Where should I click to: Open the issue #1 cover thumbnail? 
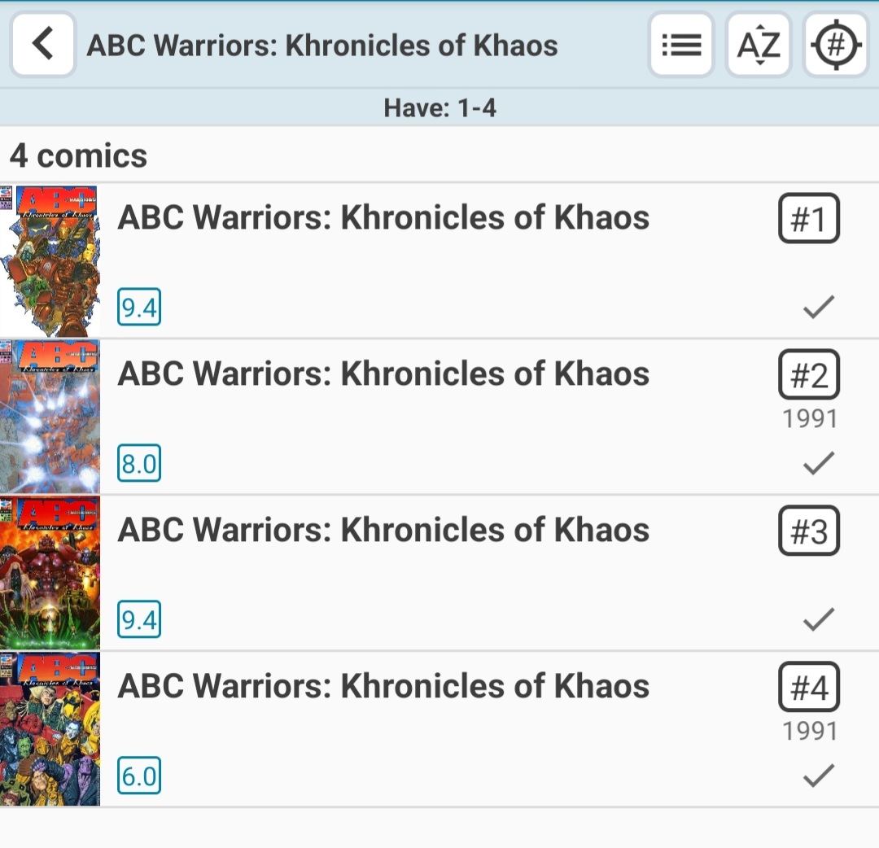[50, 260]
